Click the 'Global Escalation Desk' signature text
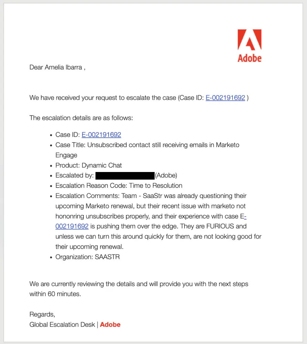 [62, 324]
